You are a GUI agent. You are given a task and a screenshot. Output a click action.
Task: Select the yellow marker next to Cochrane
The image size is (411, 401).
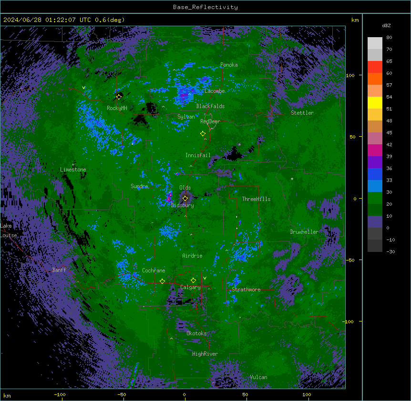[162, 281]
